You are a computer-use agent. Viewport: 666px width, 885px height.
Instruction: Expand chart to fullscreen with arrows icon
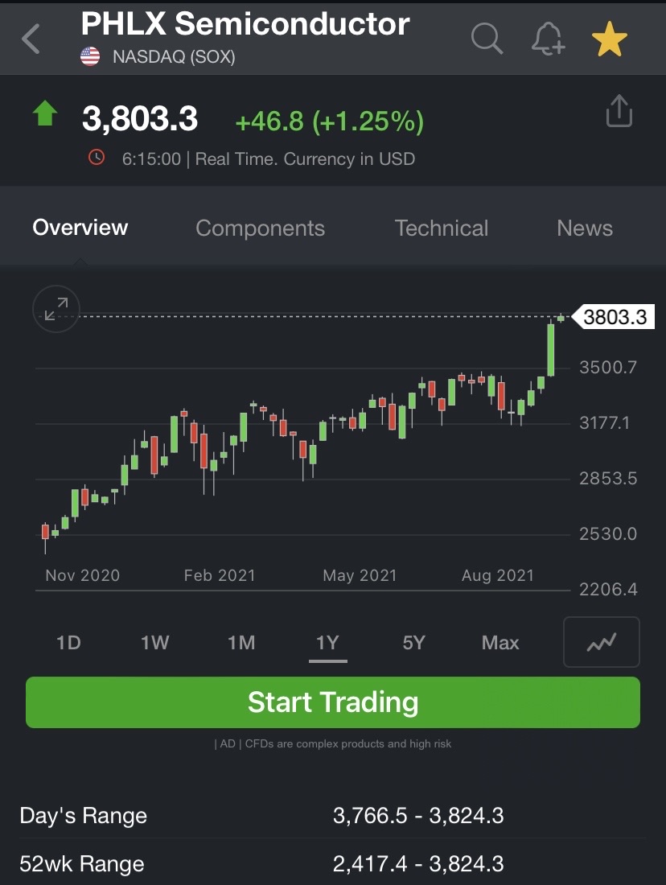coord(56,309)
